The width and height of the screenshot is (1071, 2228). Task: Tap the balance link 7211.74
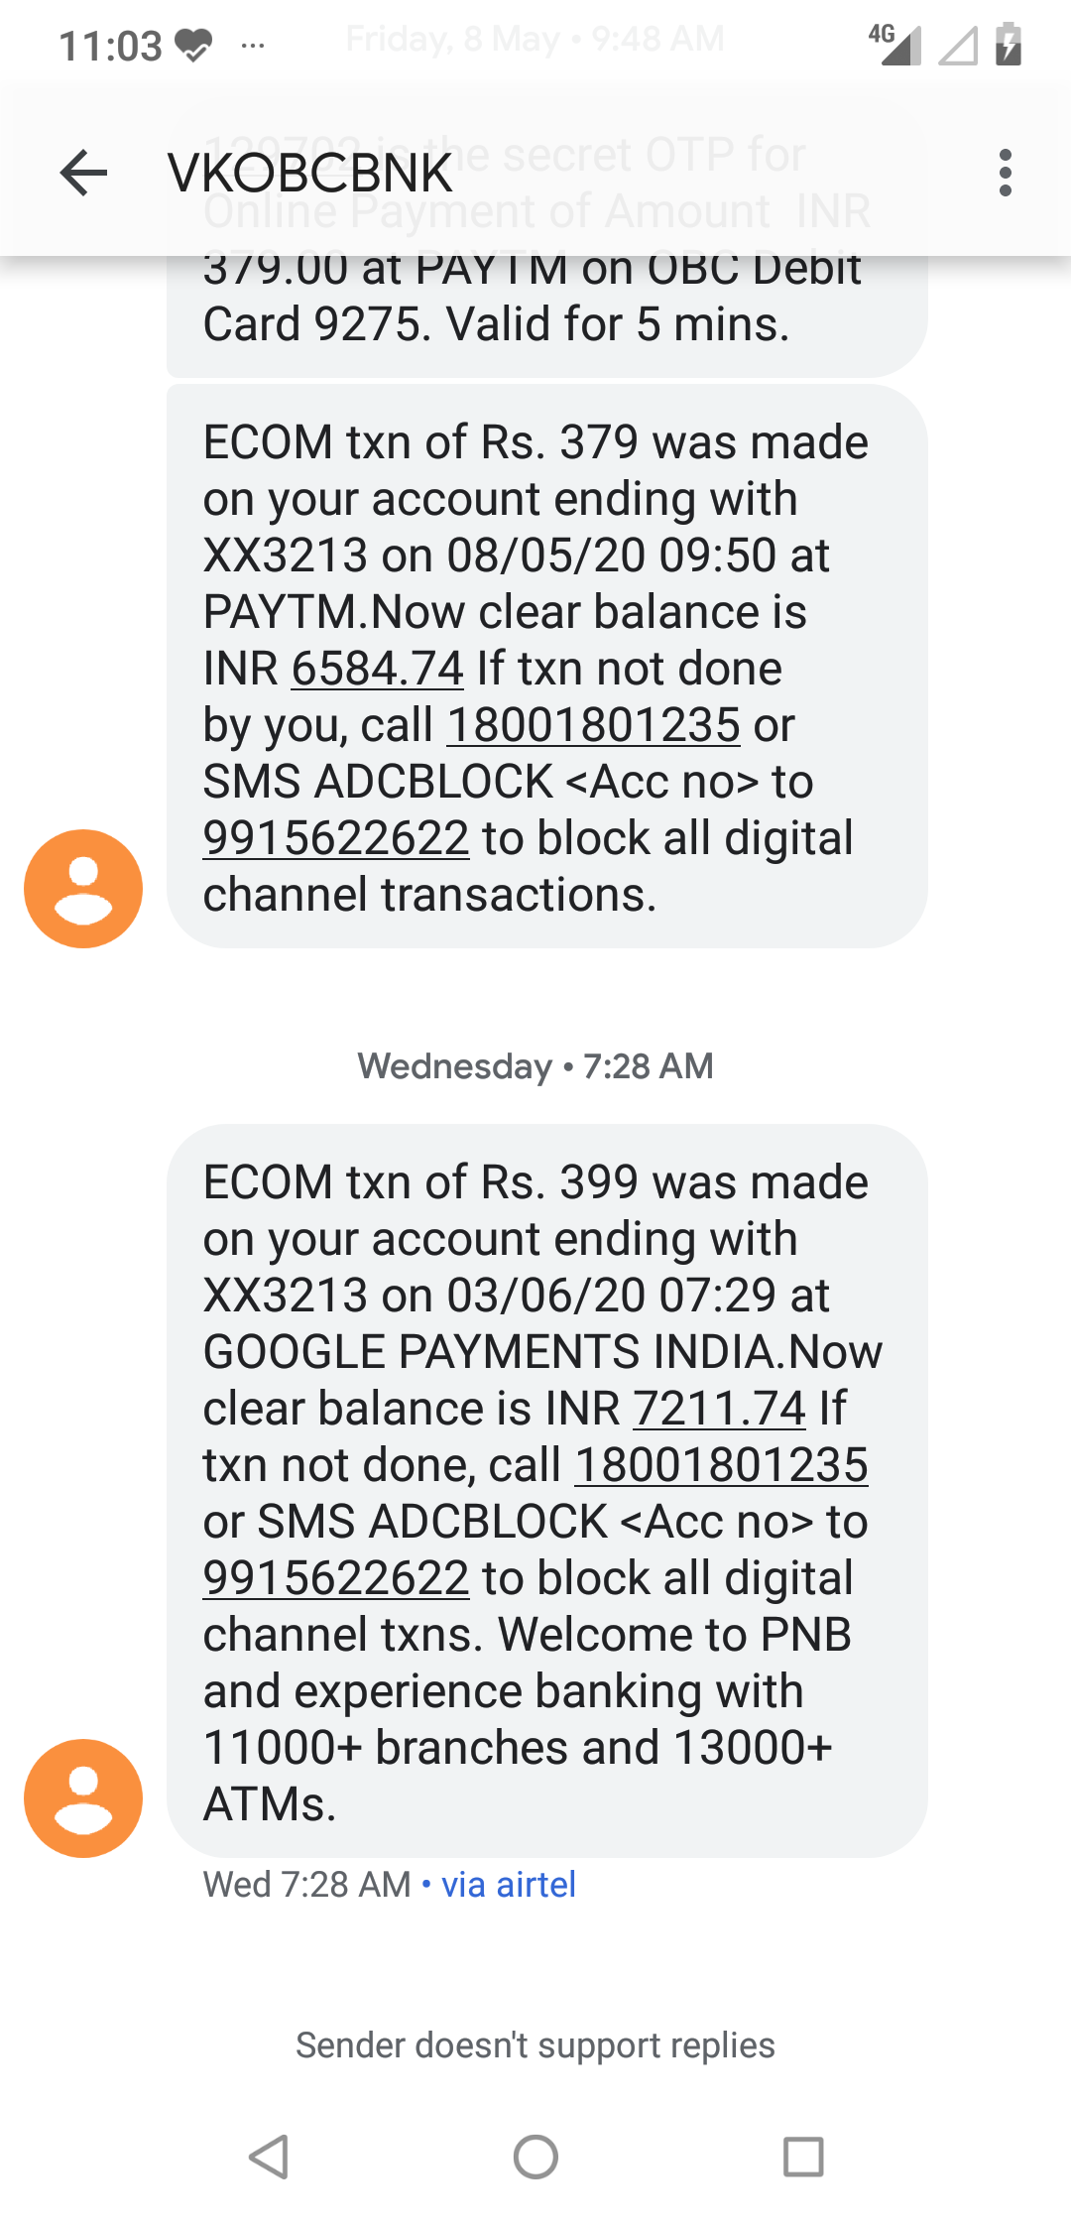pos(720,1409)
